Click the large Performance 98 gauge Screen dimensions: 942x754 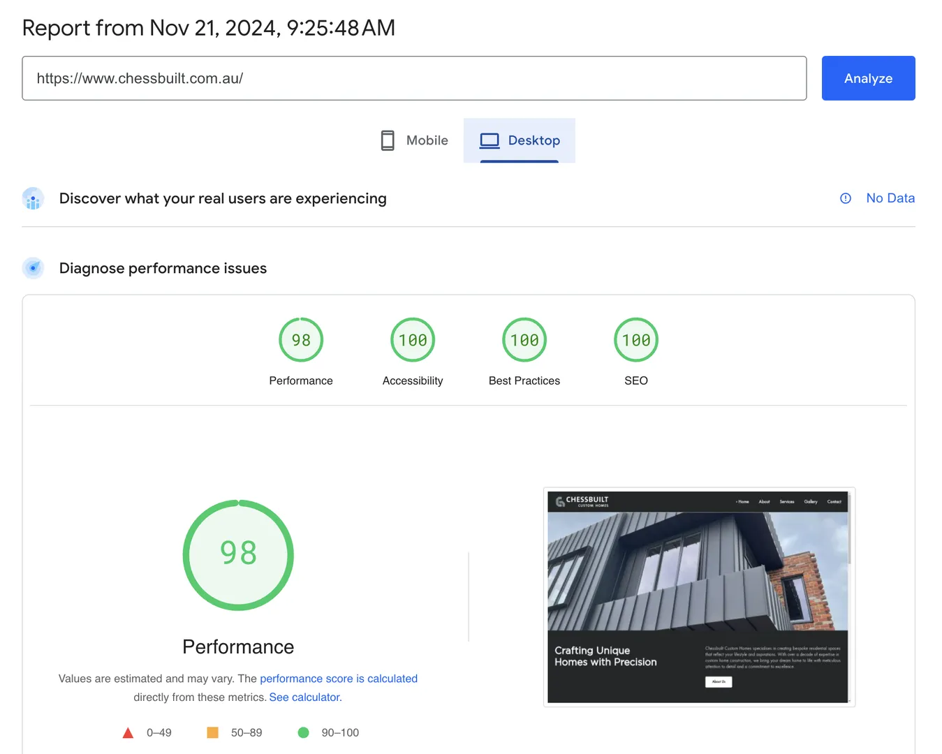pyautogui.click(x=238, y=555)
